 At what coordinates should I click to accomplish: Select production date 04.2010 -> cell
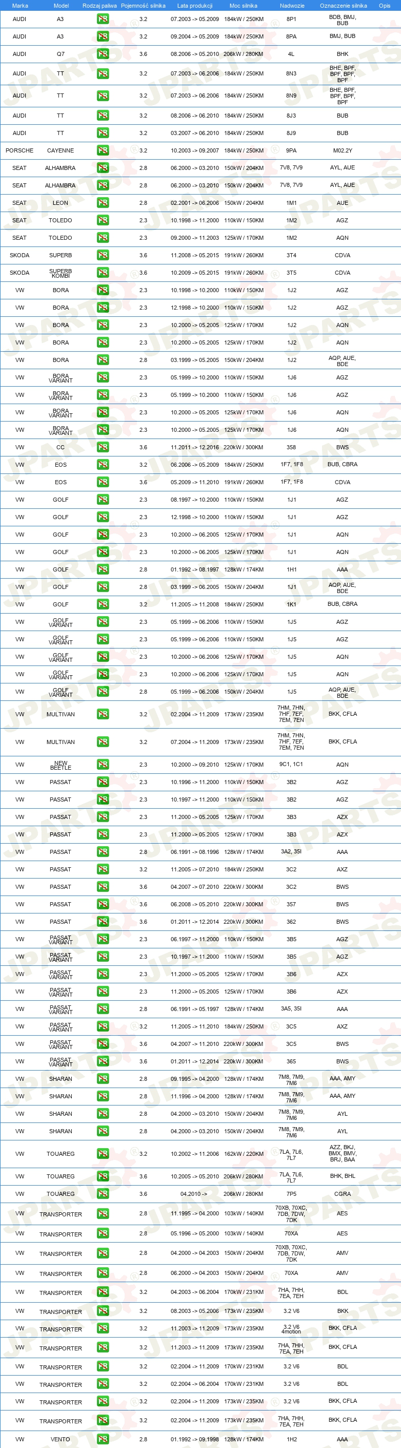click(194, 1194)
